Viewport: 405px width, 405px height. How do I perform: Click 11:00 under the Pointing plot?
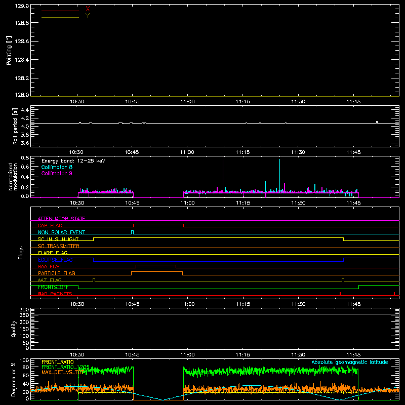(x=187, y=102)
